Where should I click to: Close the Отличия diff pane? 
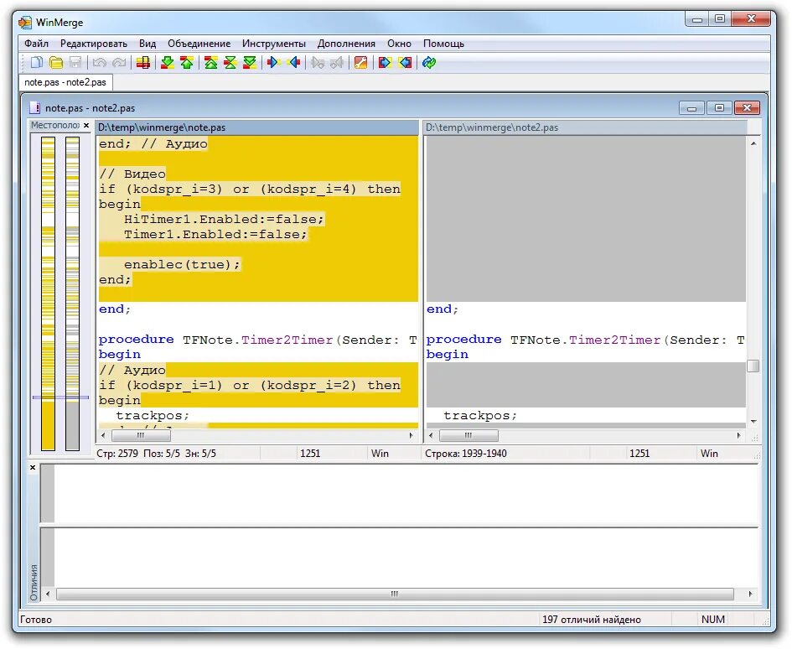click(x=33, y=468)
